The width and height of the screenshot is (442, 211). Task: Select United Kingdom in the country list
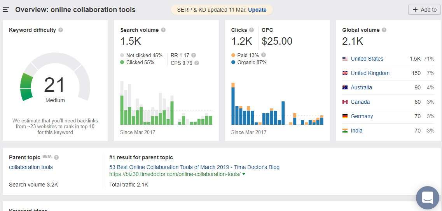(x=370, y=73)
